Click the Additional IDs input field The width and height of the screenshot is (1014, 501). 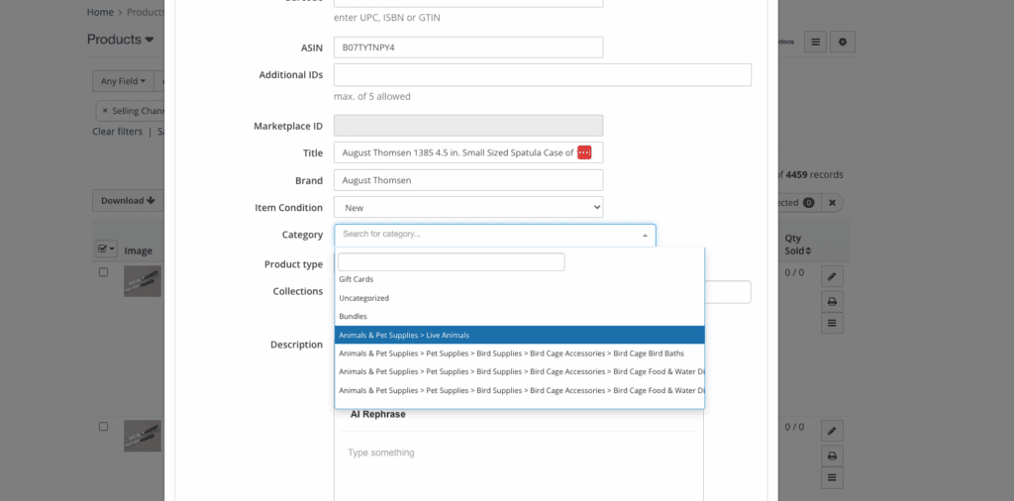[542, 75]
